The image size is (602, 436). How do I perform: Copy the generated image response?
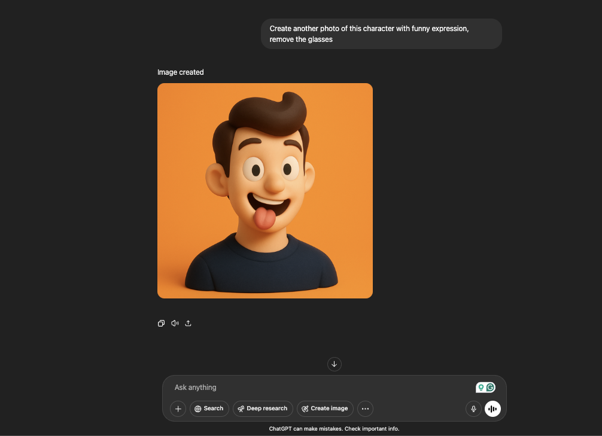point(161,324)
